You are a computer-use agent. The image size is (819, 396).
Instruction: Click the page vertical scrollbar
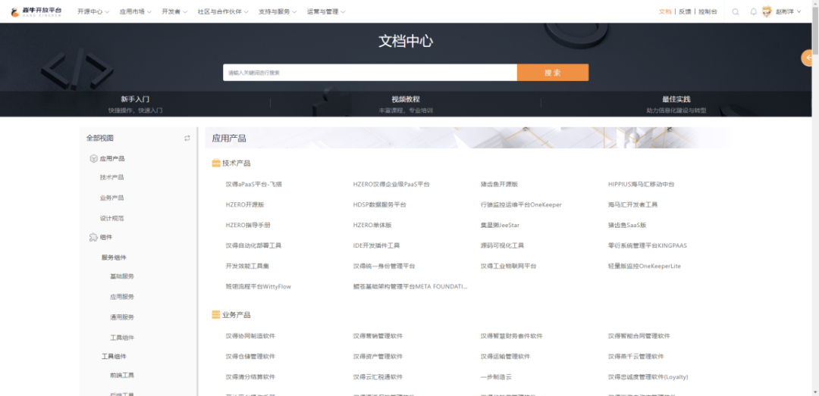click(x=815, y=31)
